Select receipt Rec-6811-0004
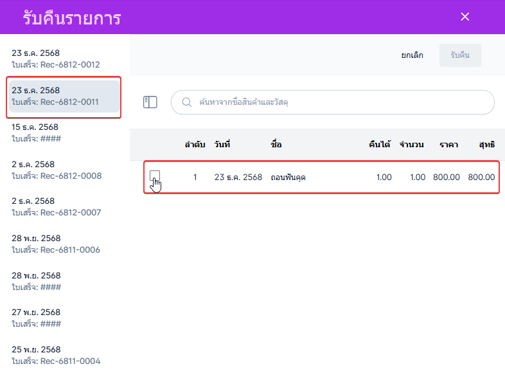 [x=64, y=355]
